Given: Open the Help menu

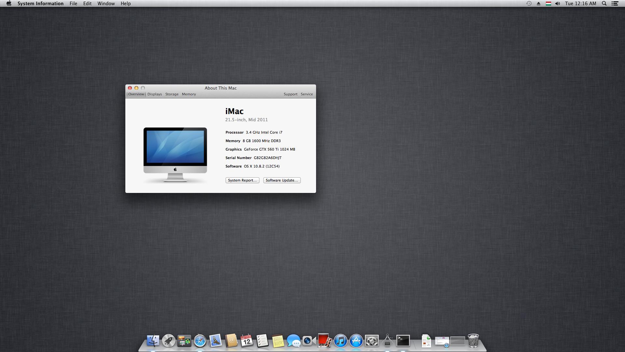Looking at the screenshot, I should 126,4.
